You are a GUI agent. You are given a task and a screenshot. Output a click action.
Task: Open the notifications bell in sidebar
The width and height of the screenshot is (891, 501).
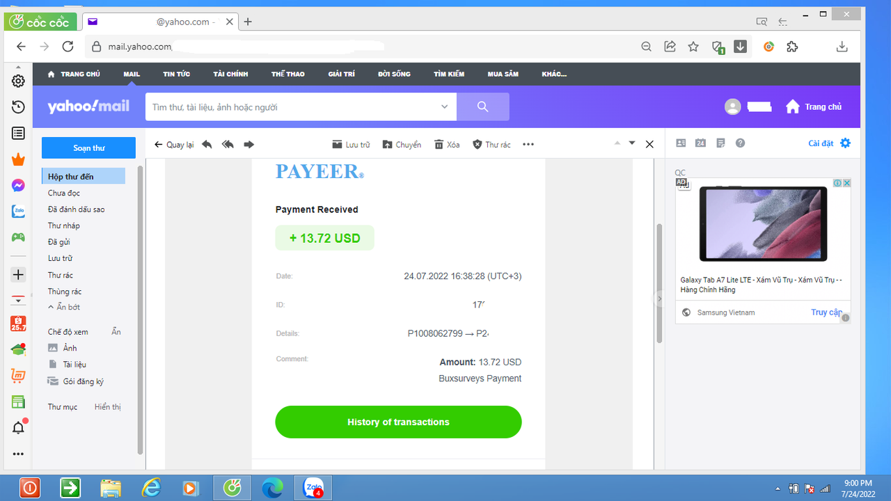click(19, 428)
